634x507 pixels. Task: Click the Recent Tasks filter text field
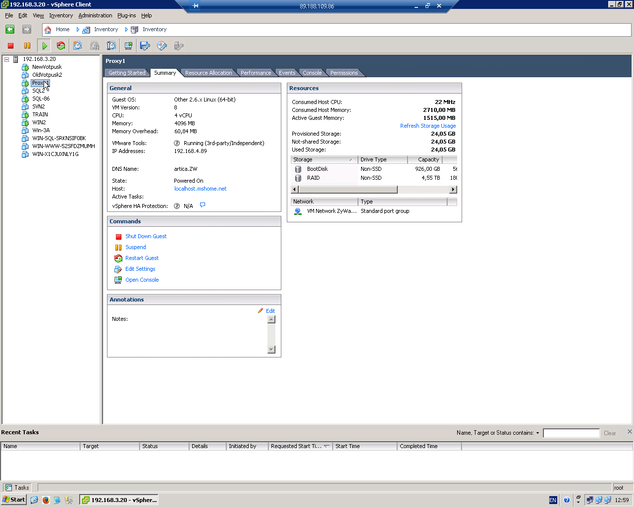[x=571, y=433]
